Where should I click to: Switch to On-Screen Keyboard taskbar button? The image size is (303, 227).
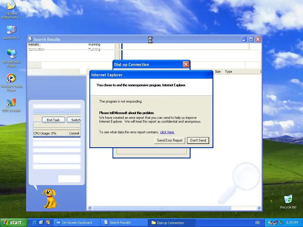click(x=77, y=223)
